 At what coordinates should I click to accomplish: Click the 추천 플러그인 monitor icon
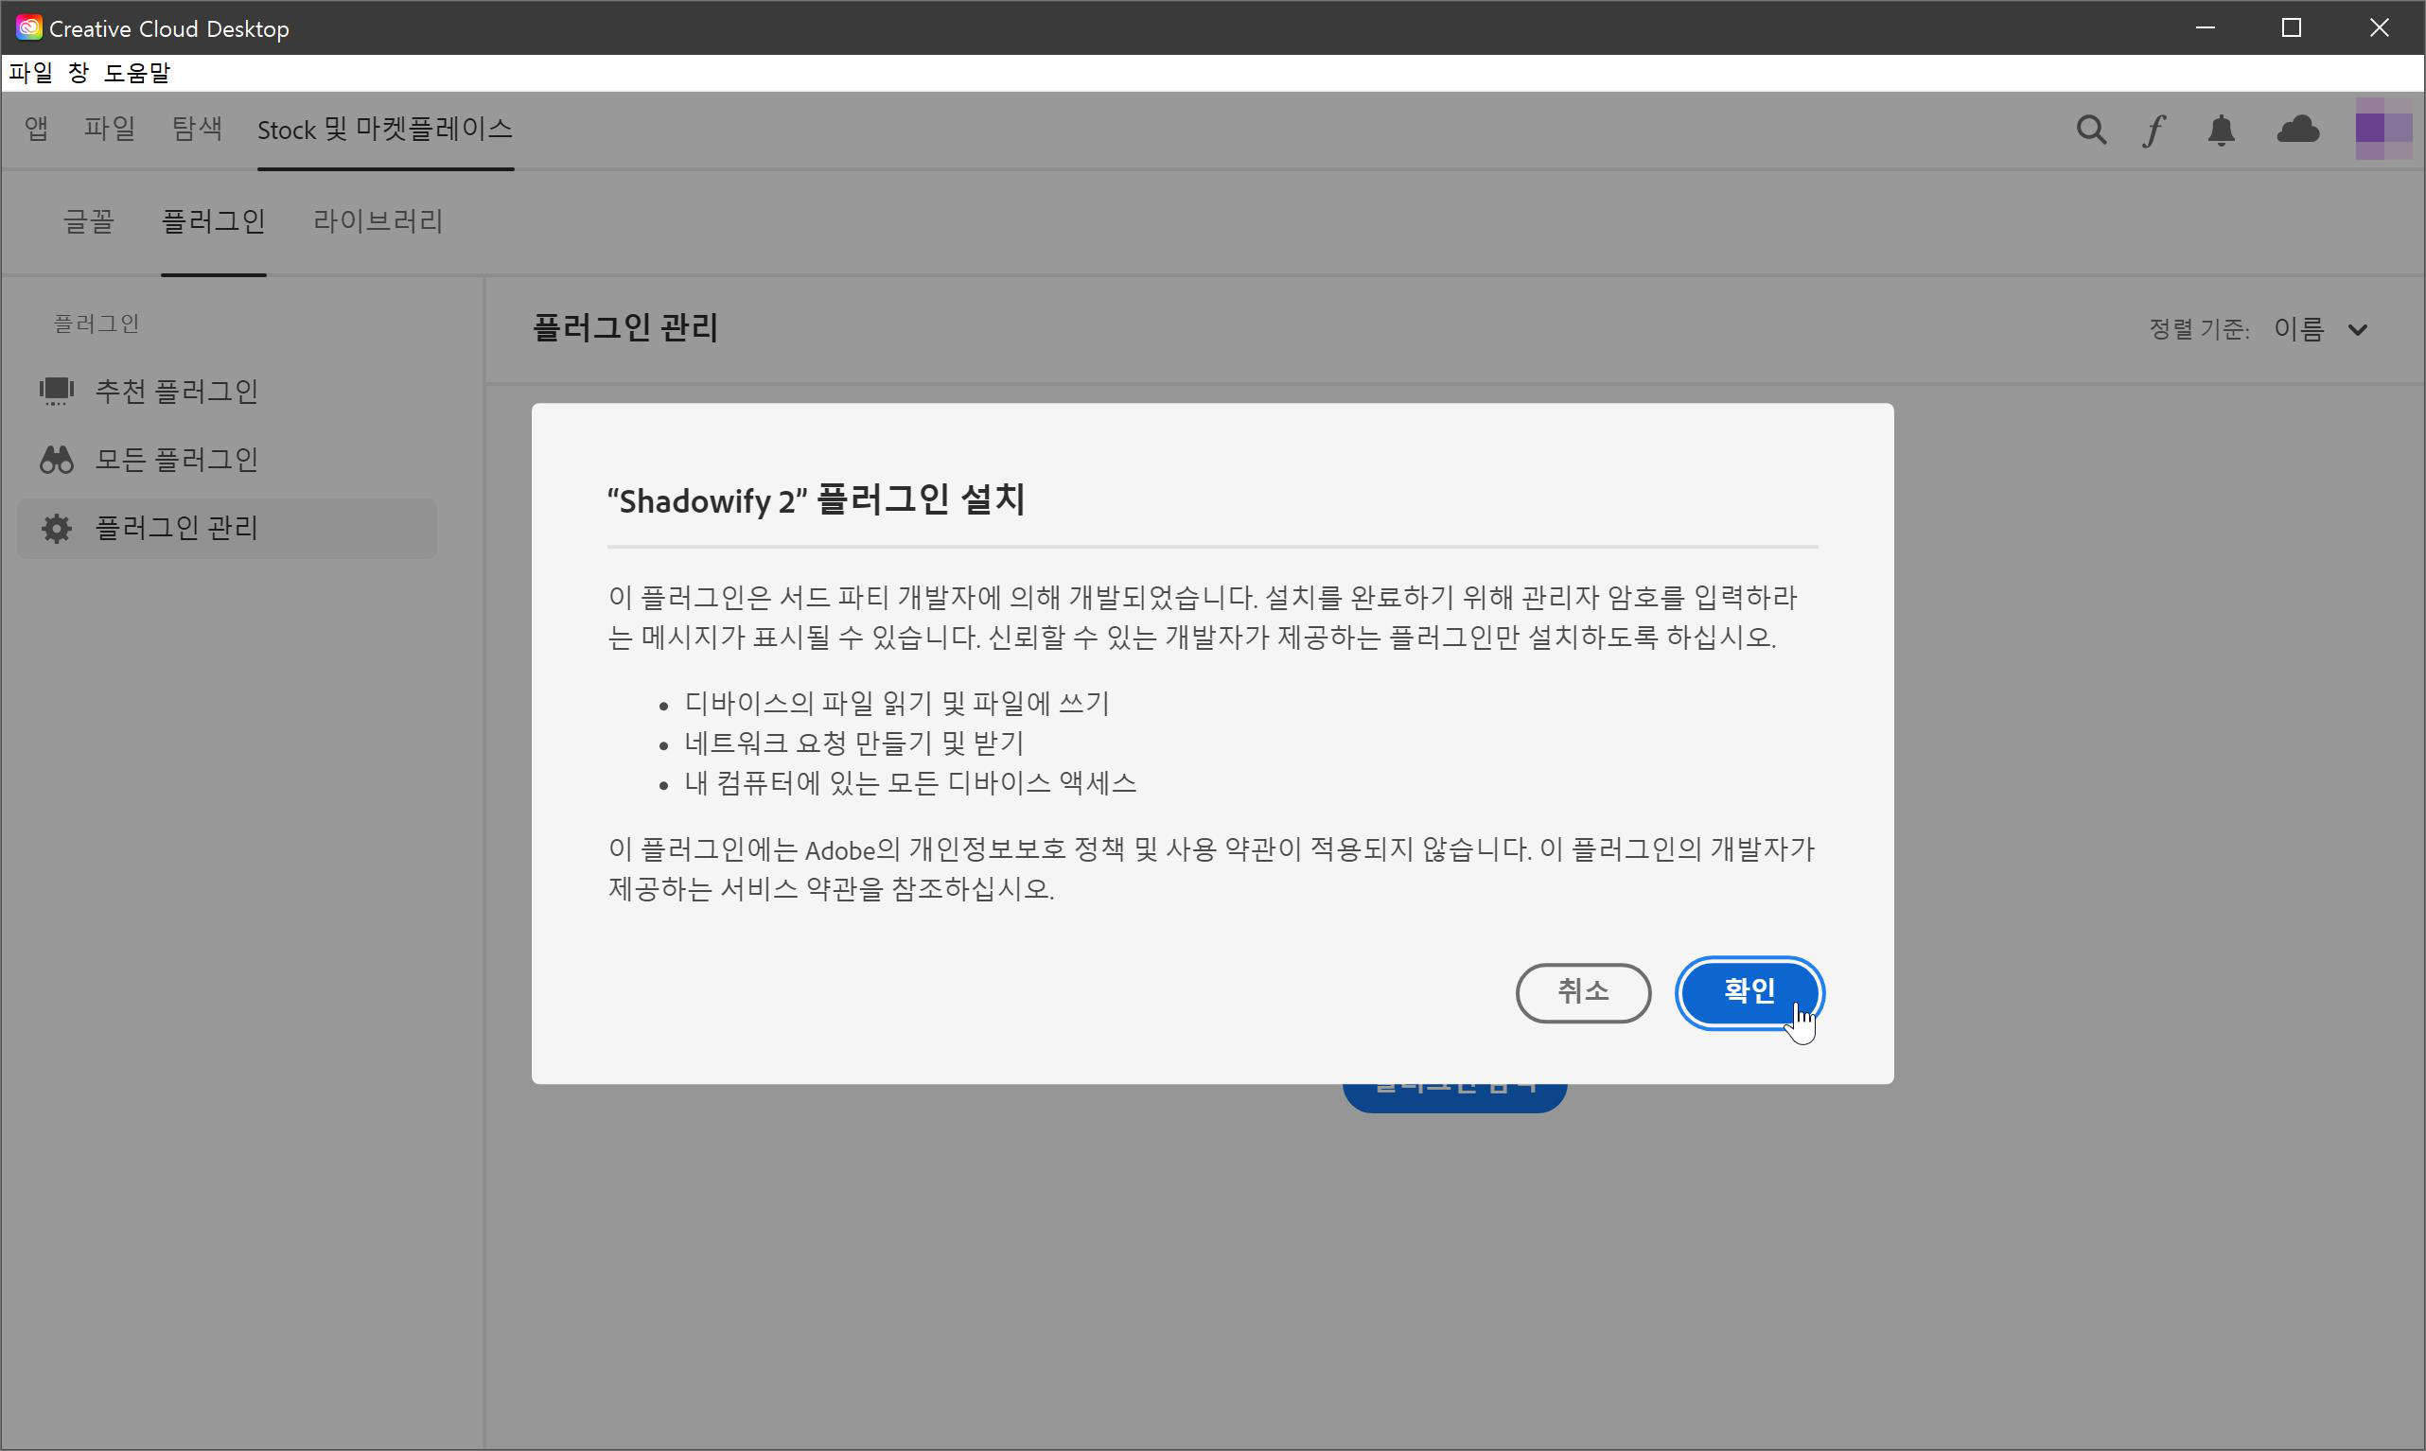[57, 391]
